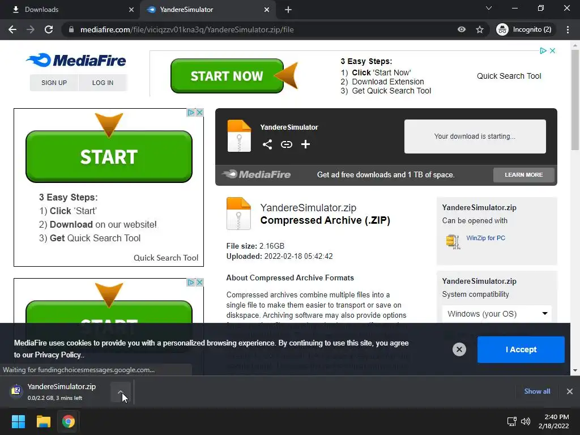Bookmark this page with the star icon
The height and width of the screenshot is (435, 580).
[480, 29]
